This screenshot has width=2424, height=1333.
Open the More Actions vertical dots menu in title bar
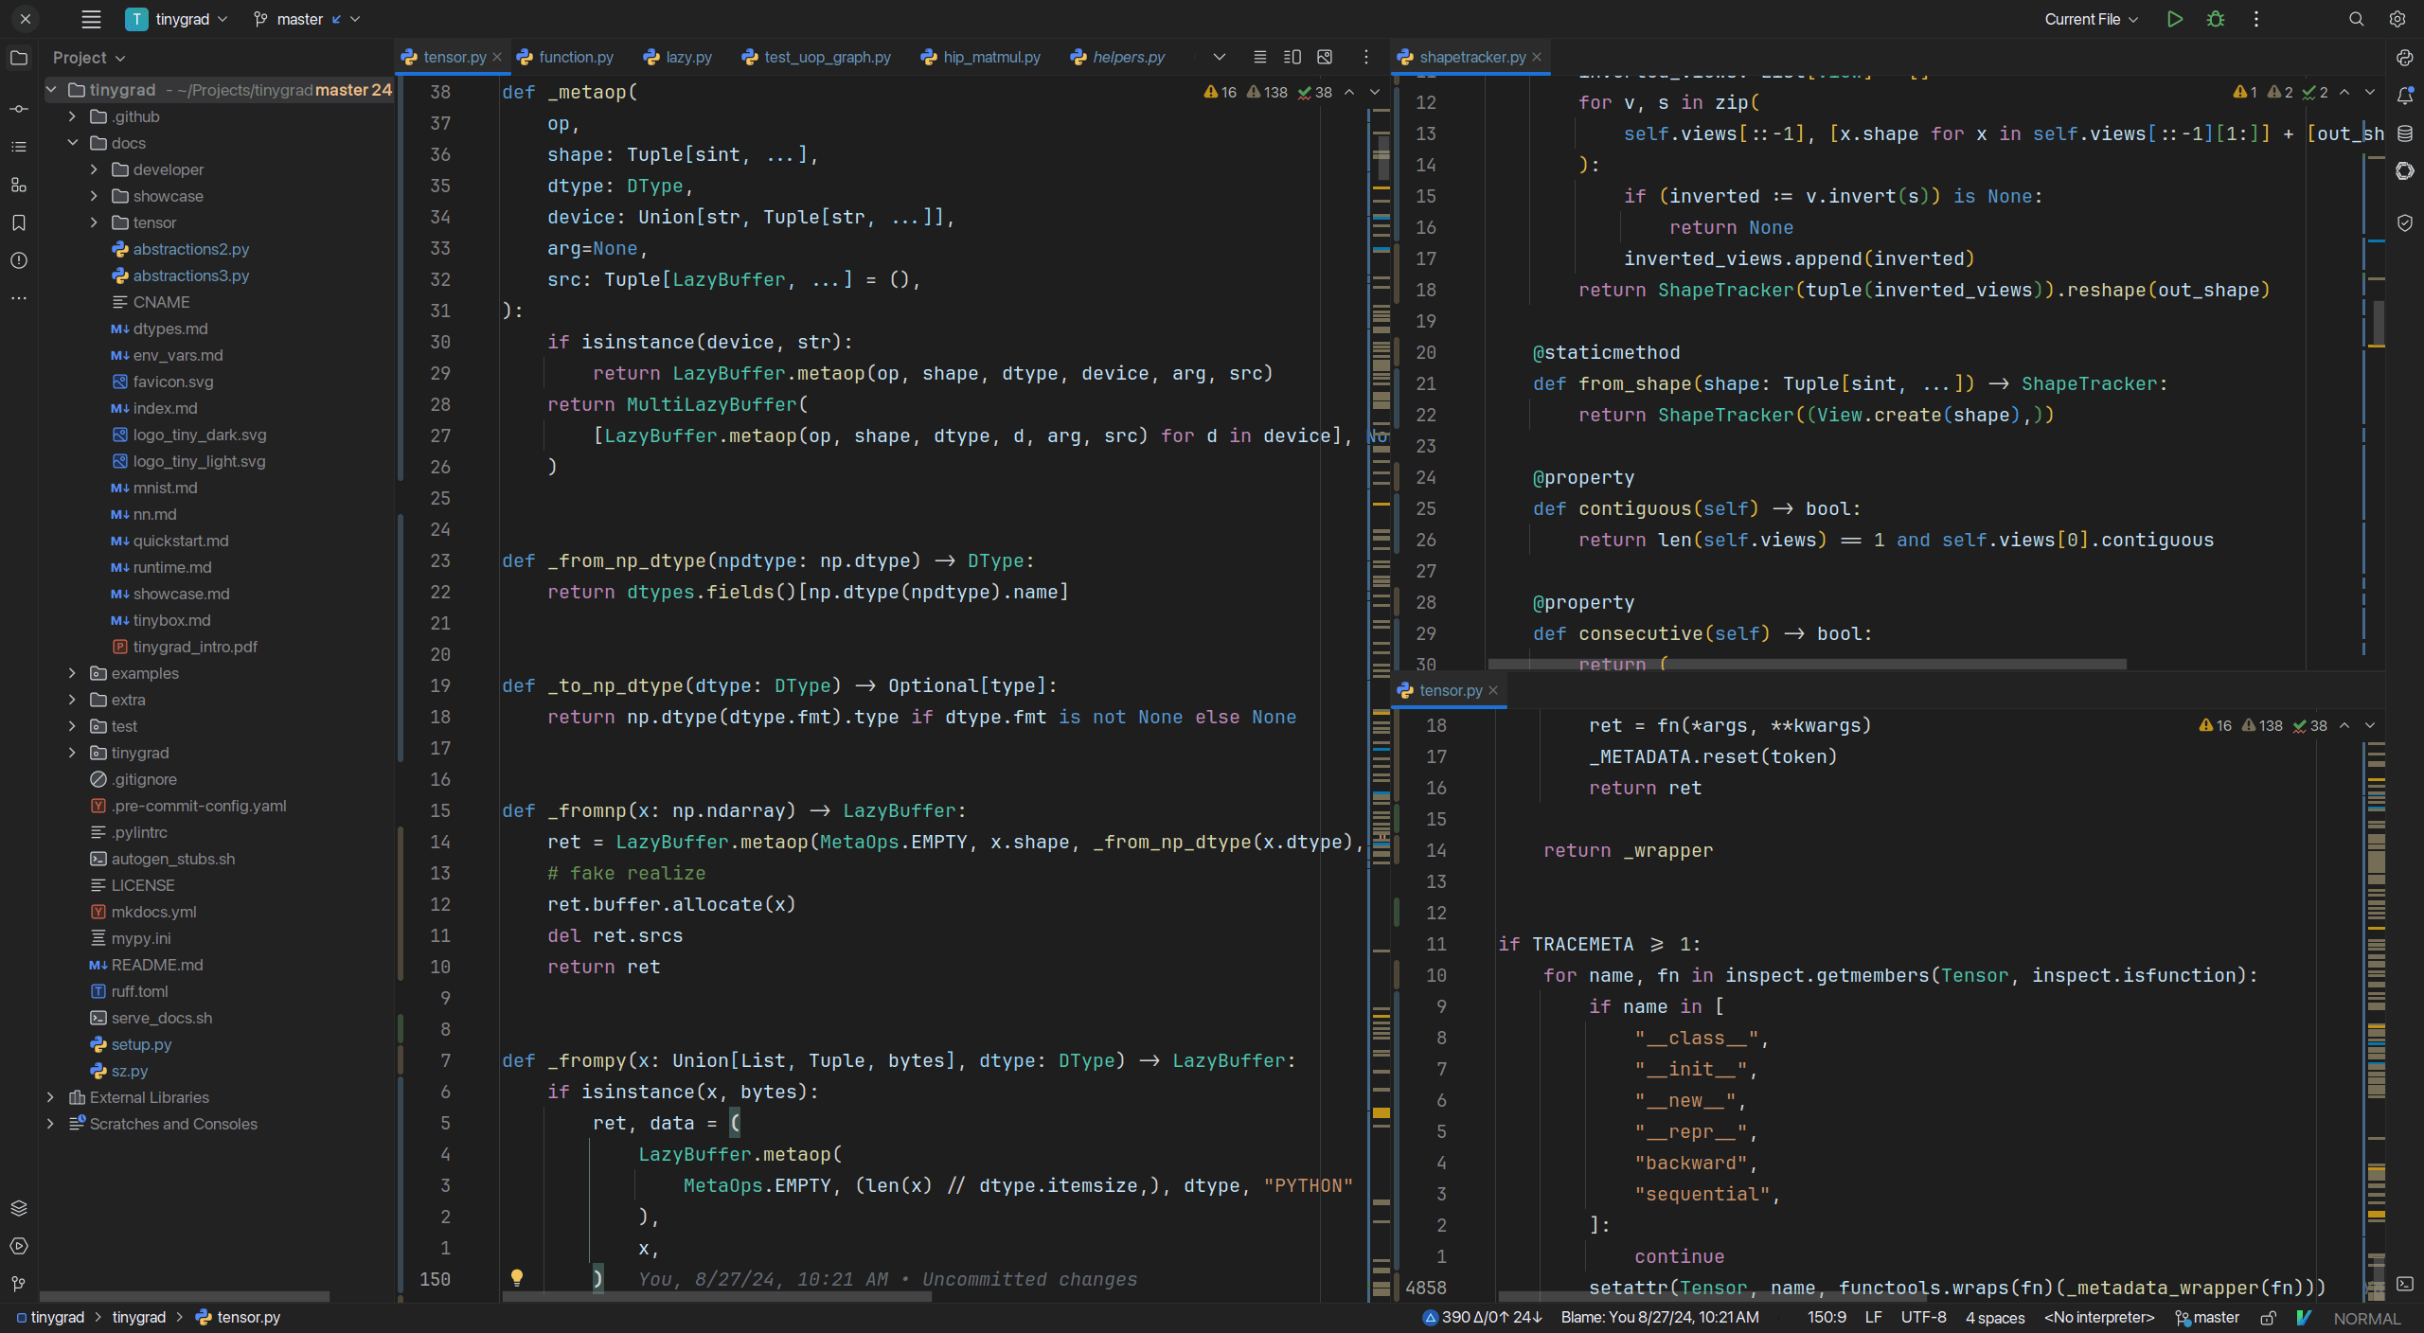[x=2256, y=19]
